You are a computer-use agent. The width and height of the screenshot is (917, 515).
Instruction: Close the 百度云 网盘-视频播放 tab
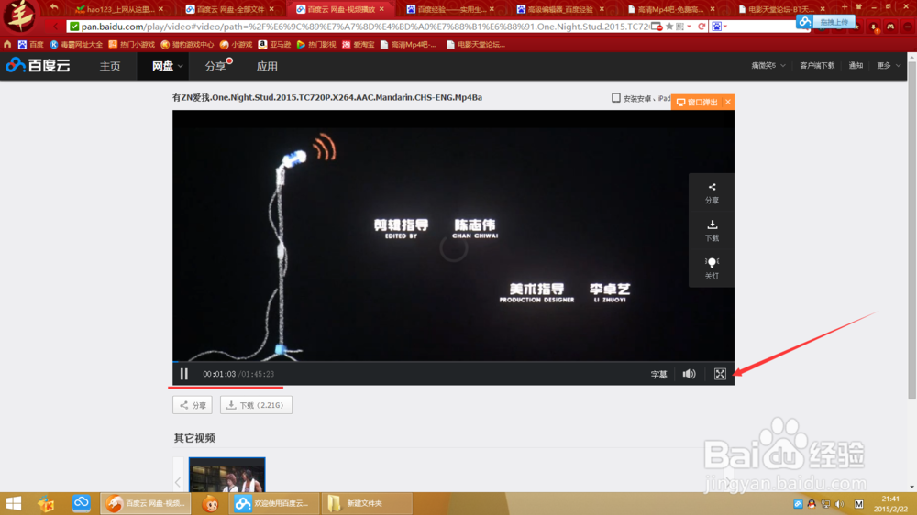pos(381,9)
